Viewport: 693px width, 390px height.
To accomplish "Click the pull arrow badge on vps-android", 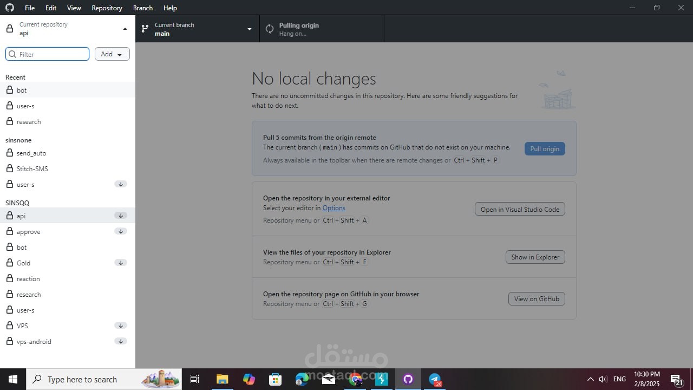I will [121, 342].
